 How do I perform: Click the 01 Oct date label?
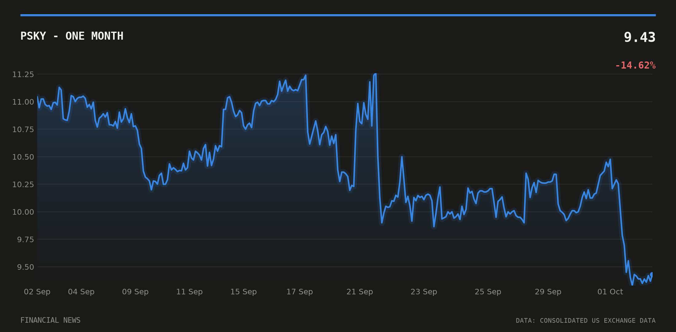click(610, 292)
